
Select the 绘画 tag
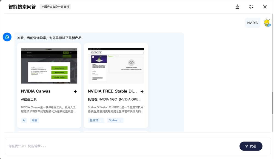(x=35, y=120)
